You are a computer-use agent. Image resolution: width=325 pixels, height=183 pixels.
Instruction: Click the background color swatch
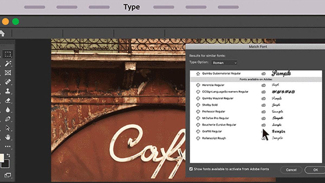(x=6, y=163)
